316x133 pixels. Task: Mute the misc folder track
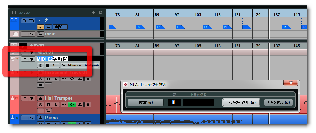(x=25, y=34)
